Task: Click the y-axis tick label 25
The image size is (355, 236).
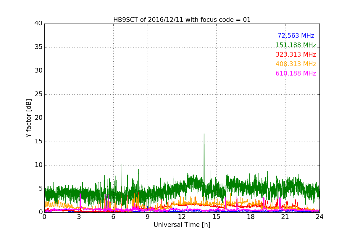Action: 38,94
